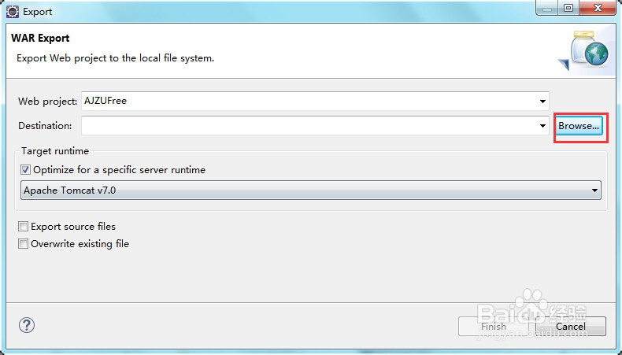Minimize the Export dialog window
Screen dimensions: 622x355
547,8
